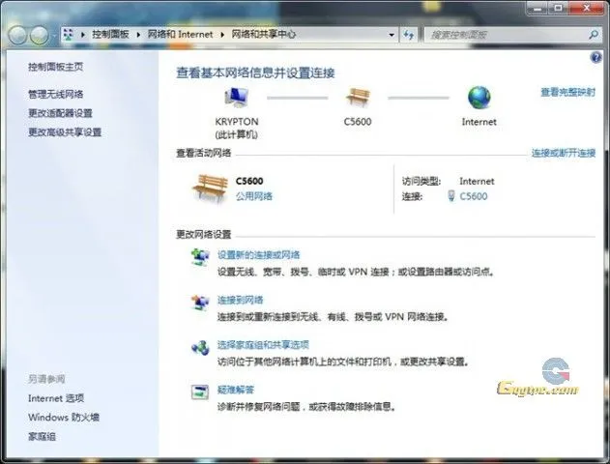Open 家庭组 link in sidebar
The height and width of the screenshot is (464, 610).
tap(42, 436)
